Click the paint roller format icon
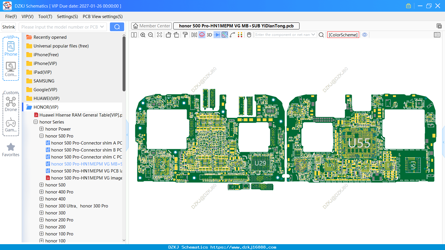Screen dimensions: 445x250 pos(185,35)
